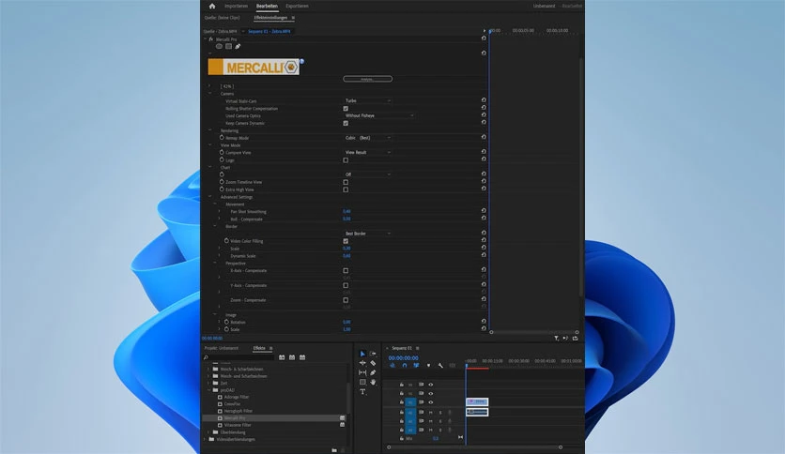
Task: Open the Importieren workspace tab
Action: point(236,6)
